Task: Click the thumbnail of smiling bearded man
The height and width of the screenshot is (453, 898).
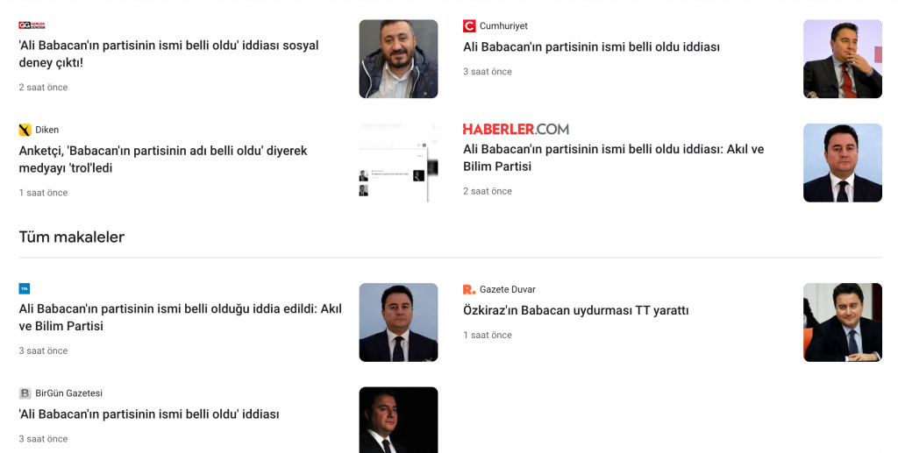Action: click(399, 59)
